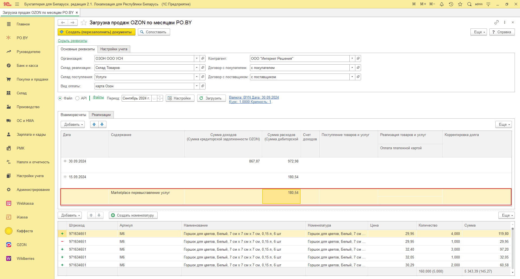Open Банк и касса section
The image size is (520, 279).
(x=27, y=65)
